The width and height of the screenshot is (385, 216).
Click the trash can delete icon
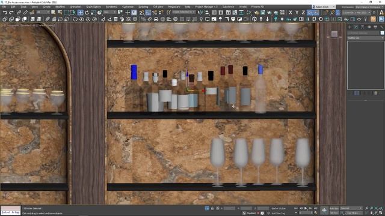click(115, 19)
